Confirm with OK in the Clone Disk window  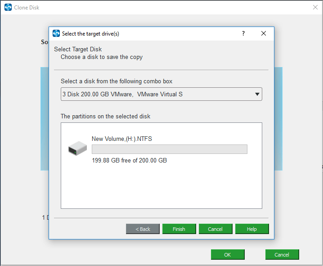coord(228,255)
